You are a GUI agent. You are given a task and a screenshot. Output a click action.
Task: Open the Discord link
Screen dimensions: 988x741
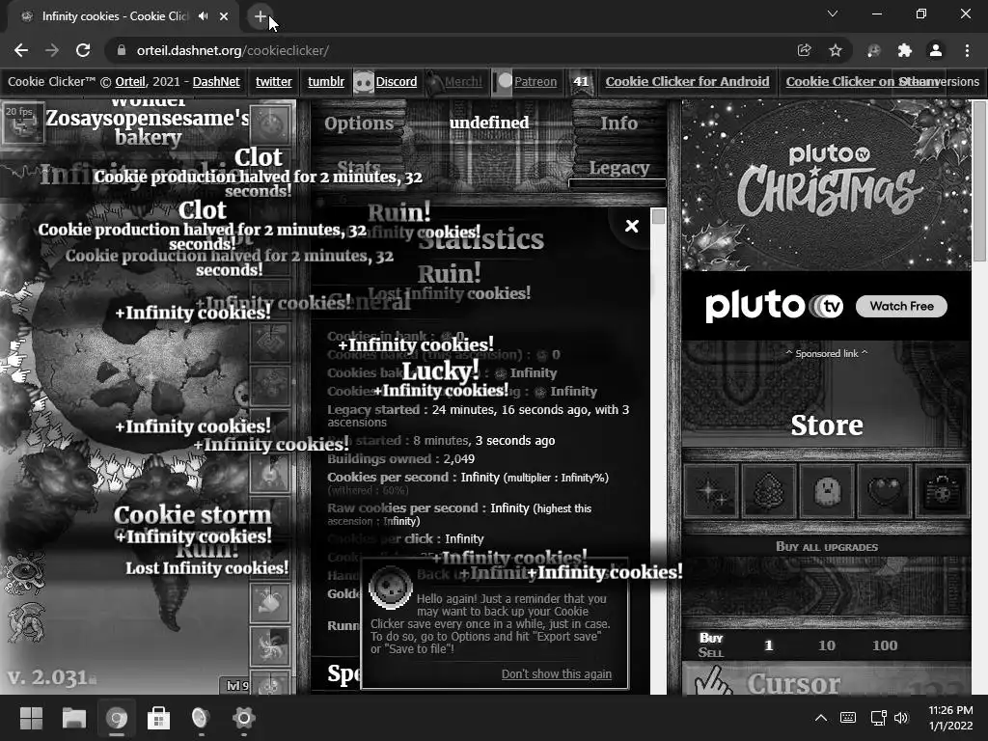[397, 81]
